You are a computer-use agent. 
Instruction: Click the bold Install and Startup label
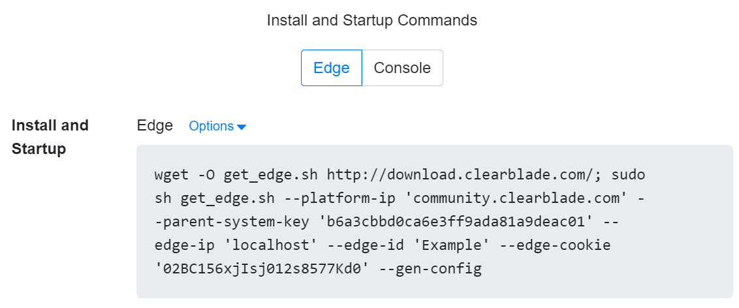[50, 137]
